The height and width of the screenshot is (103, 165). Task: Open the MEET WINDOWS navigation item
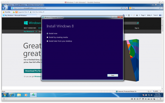point(30,28)
